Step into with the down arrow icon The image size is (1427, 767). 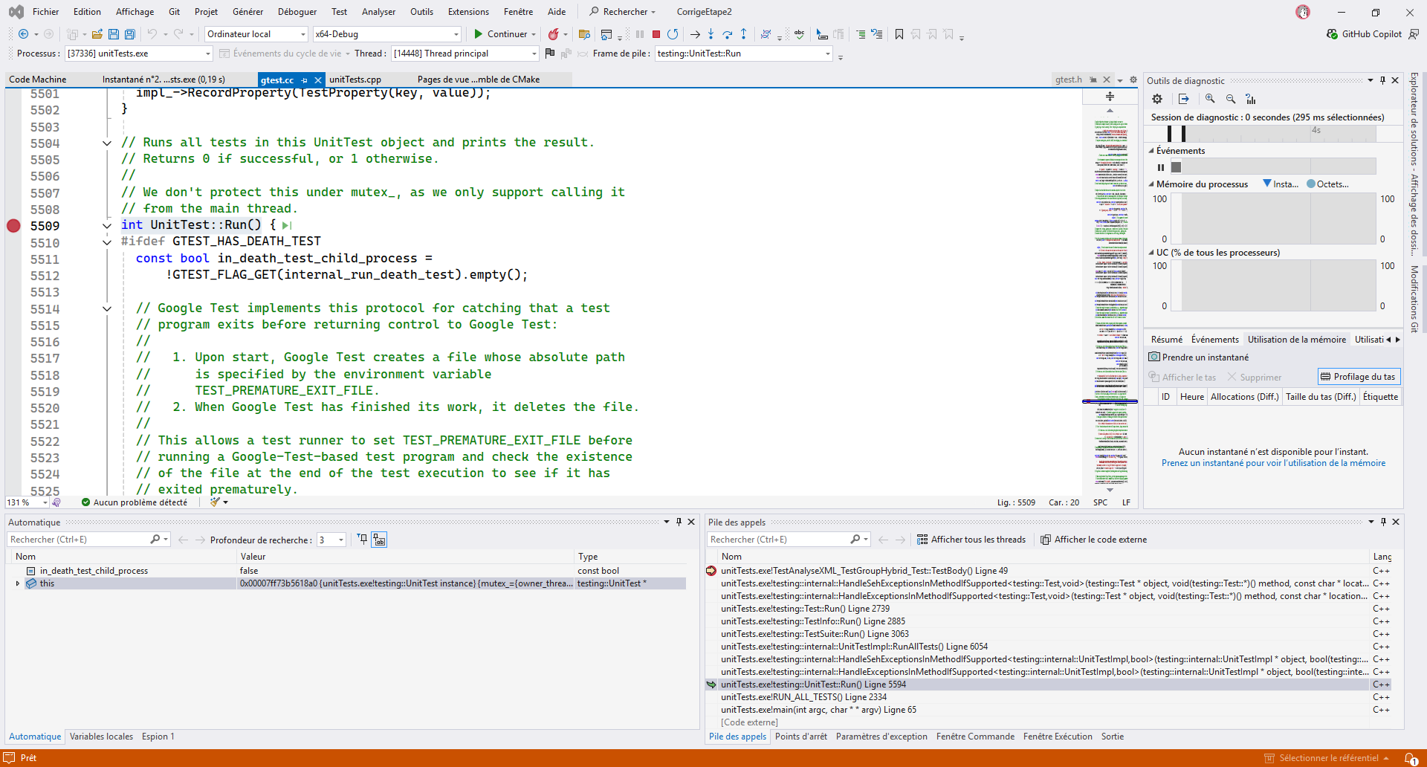point(711,34)
